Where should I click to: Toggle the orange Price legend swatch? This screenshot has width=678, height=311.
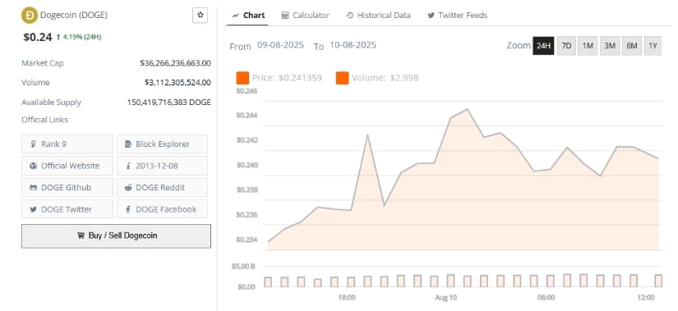(x=242, y=78)
